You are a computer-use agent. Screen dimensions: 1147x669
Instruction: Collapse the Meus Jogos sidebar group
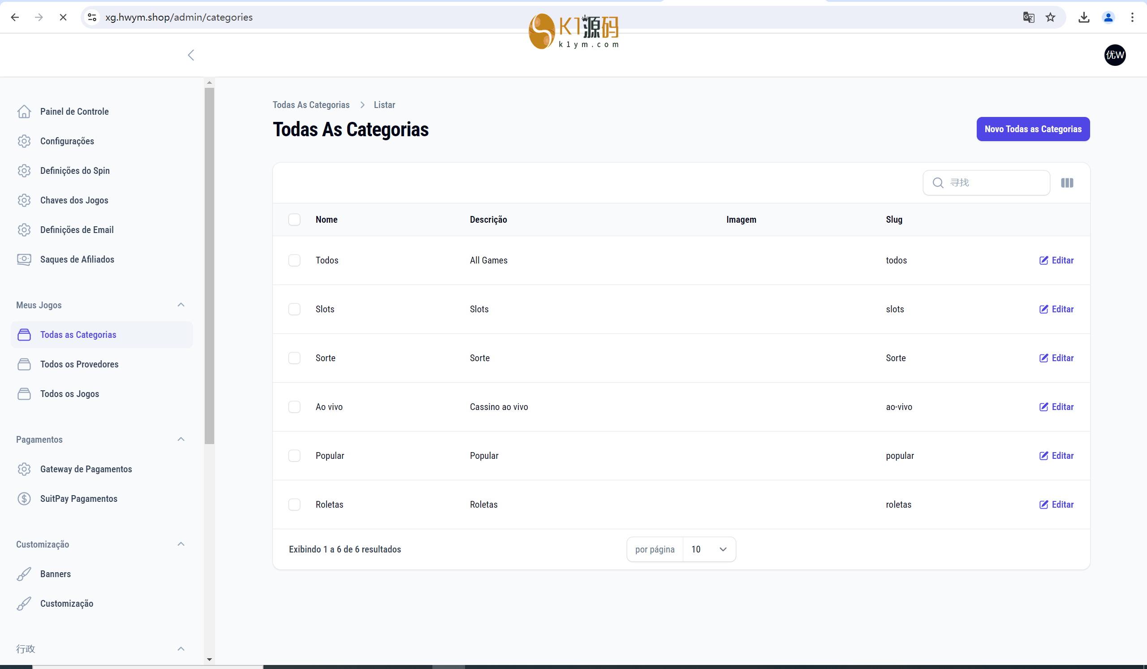pos(181,305)
